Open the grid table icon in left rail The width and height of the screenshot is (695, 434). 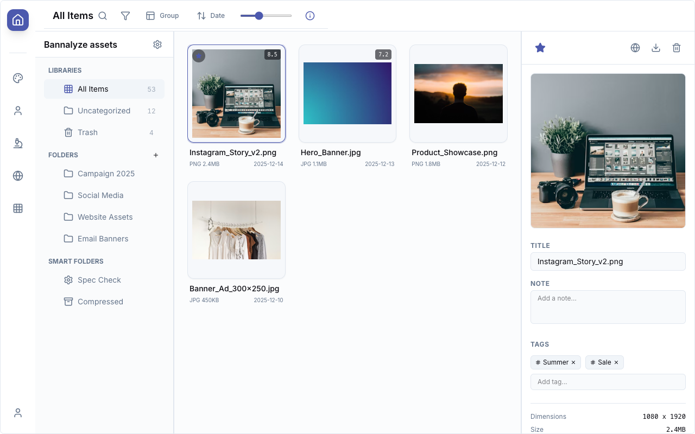[x=18, y=208]
